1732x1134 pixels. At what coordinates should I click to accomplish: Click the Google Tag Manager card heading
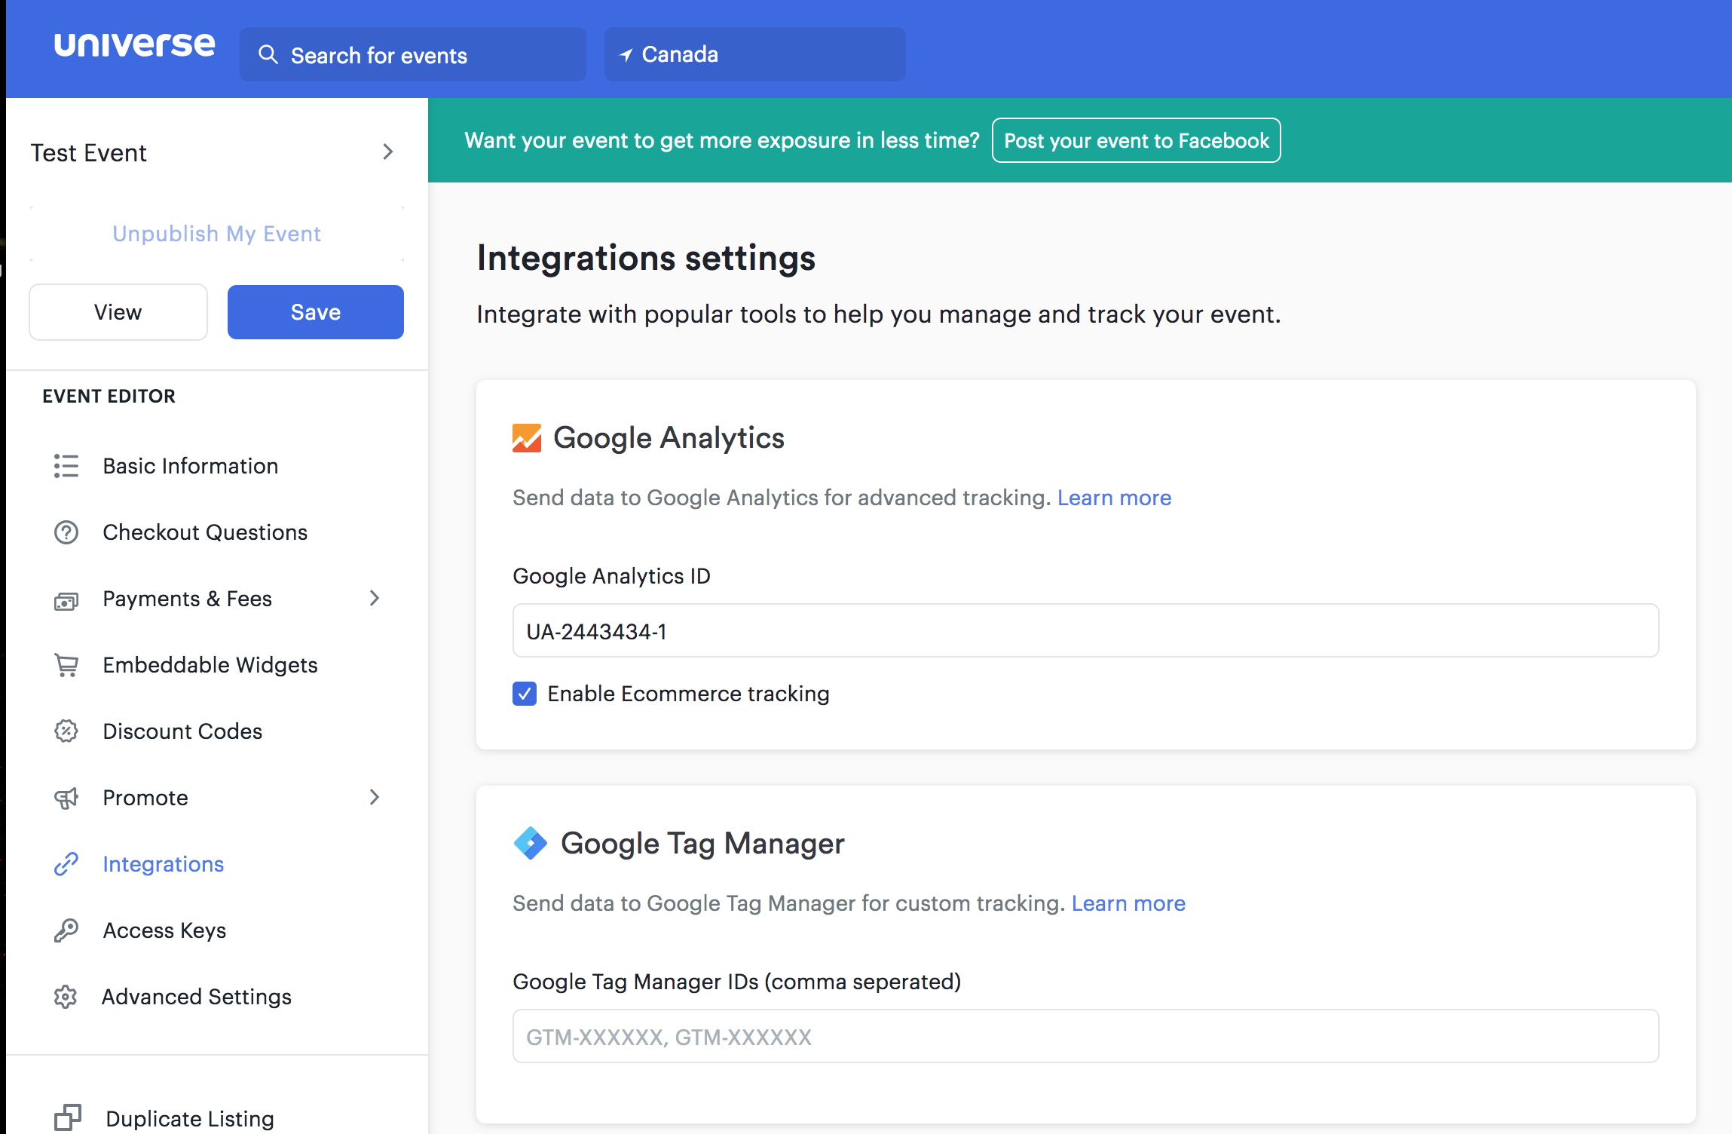coord(702,843)
